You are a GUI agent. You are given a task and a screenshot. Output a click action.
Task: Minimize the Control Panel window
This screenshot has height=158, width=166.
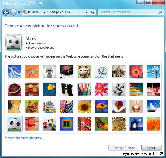pyautogui.click(x=141, y=2)
